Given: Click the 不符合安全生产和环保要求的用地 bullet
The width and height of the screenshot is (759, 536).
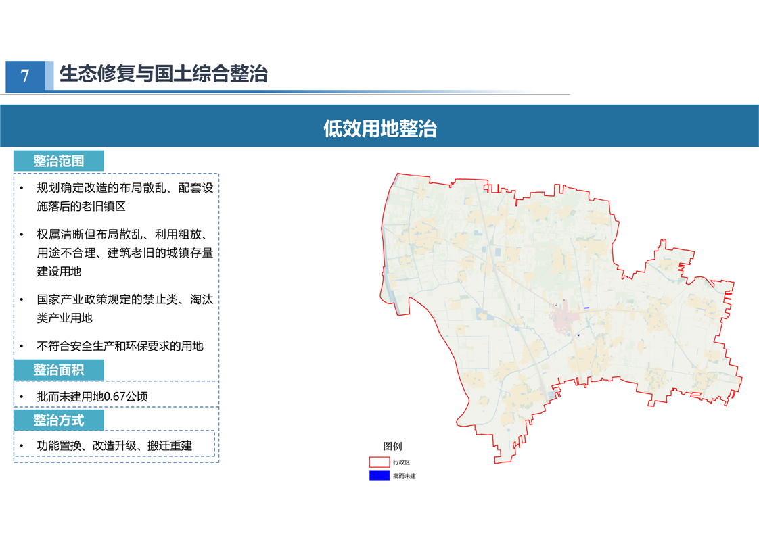Looking at the screenshot, I should click(120, 345).
